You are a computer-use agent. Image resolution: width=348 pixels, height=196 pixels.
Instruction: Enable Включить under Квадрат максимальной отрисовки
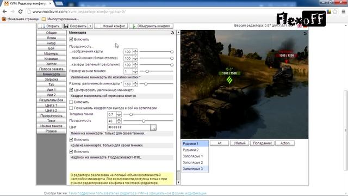(x=71, y=102)
